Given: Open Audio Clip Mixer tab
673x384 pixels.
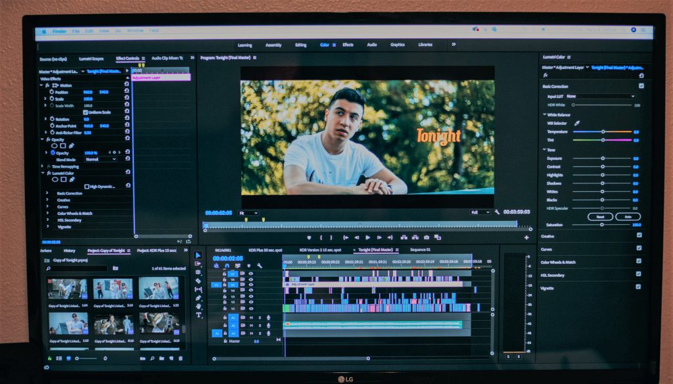Looking at the screenshot, I should pyautogui.click(x=167, y=58).
